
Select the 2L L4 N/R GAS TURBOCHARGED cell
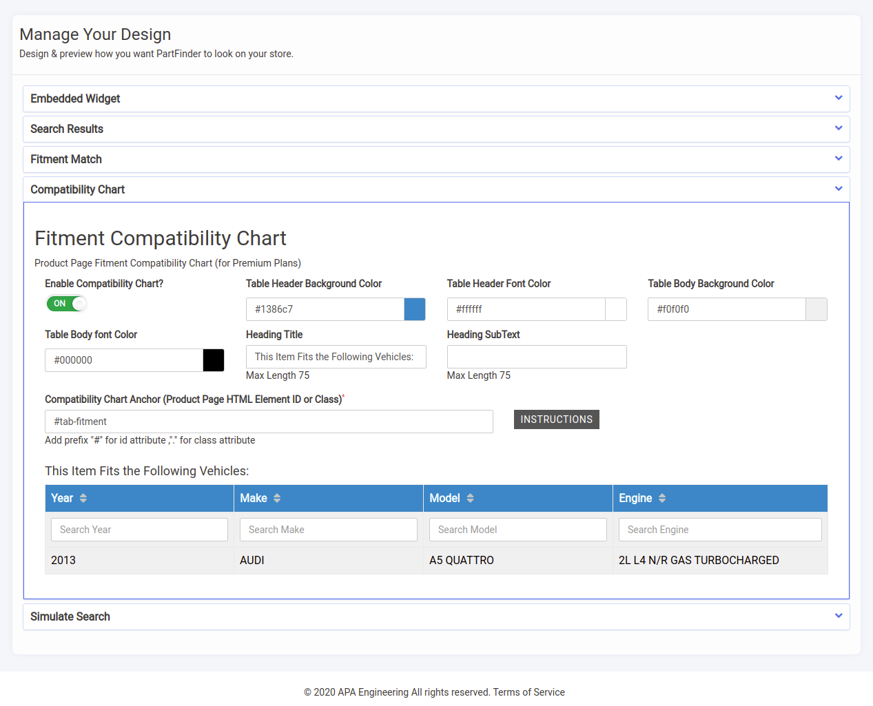coord(720,561)
